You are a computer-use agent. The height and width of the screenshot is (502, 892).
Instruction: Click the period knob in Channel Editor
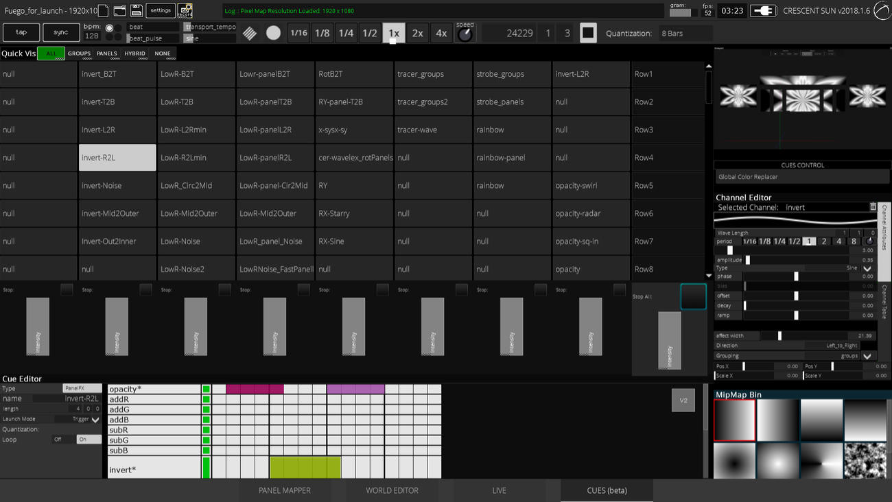(x=869, y=241)
